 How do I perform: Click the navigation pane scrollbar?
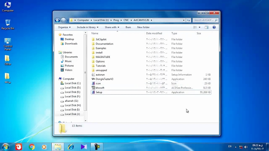[x=85, y=73]
